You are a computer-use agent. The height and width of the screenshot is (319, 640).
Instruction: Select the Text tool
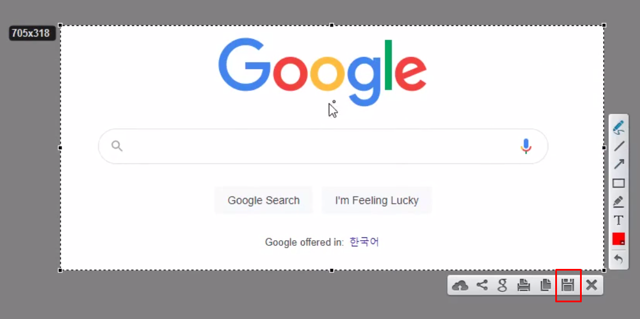point(619,221)
